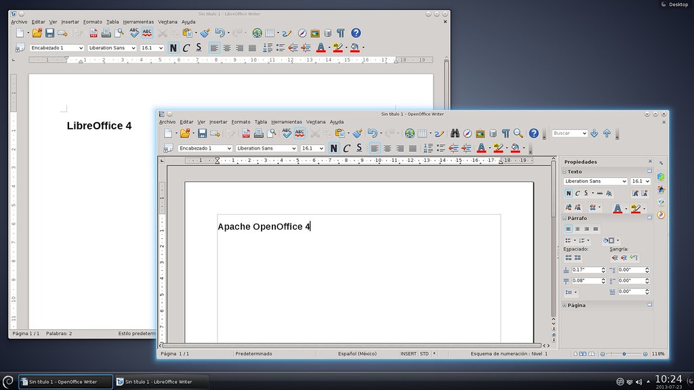Open the Gallery icon in OpenOffice toolbar
The height and width of the screenshot is (390, 694).
481,133
